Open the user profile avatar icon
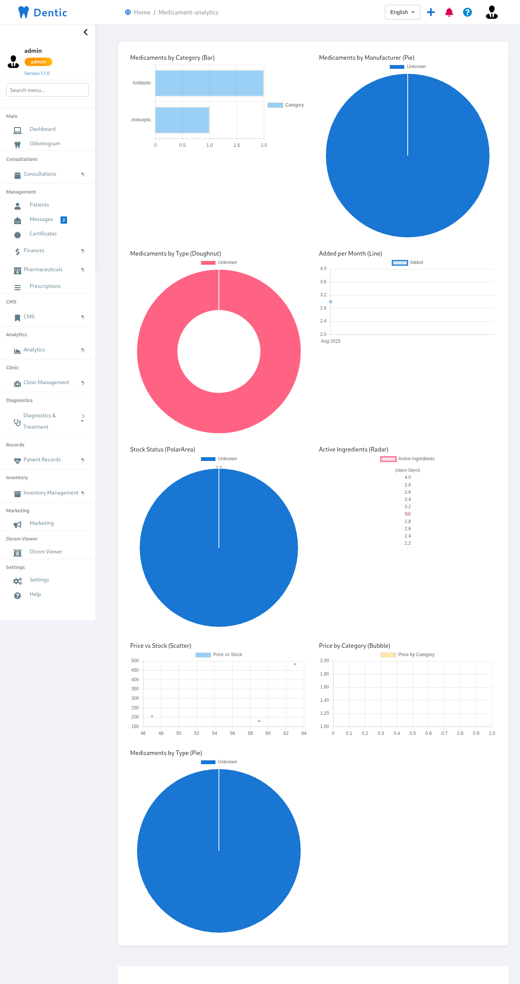Screen dimensions: 520x984 coord(491,12)
